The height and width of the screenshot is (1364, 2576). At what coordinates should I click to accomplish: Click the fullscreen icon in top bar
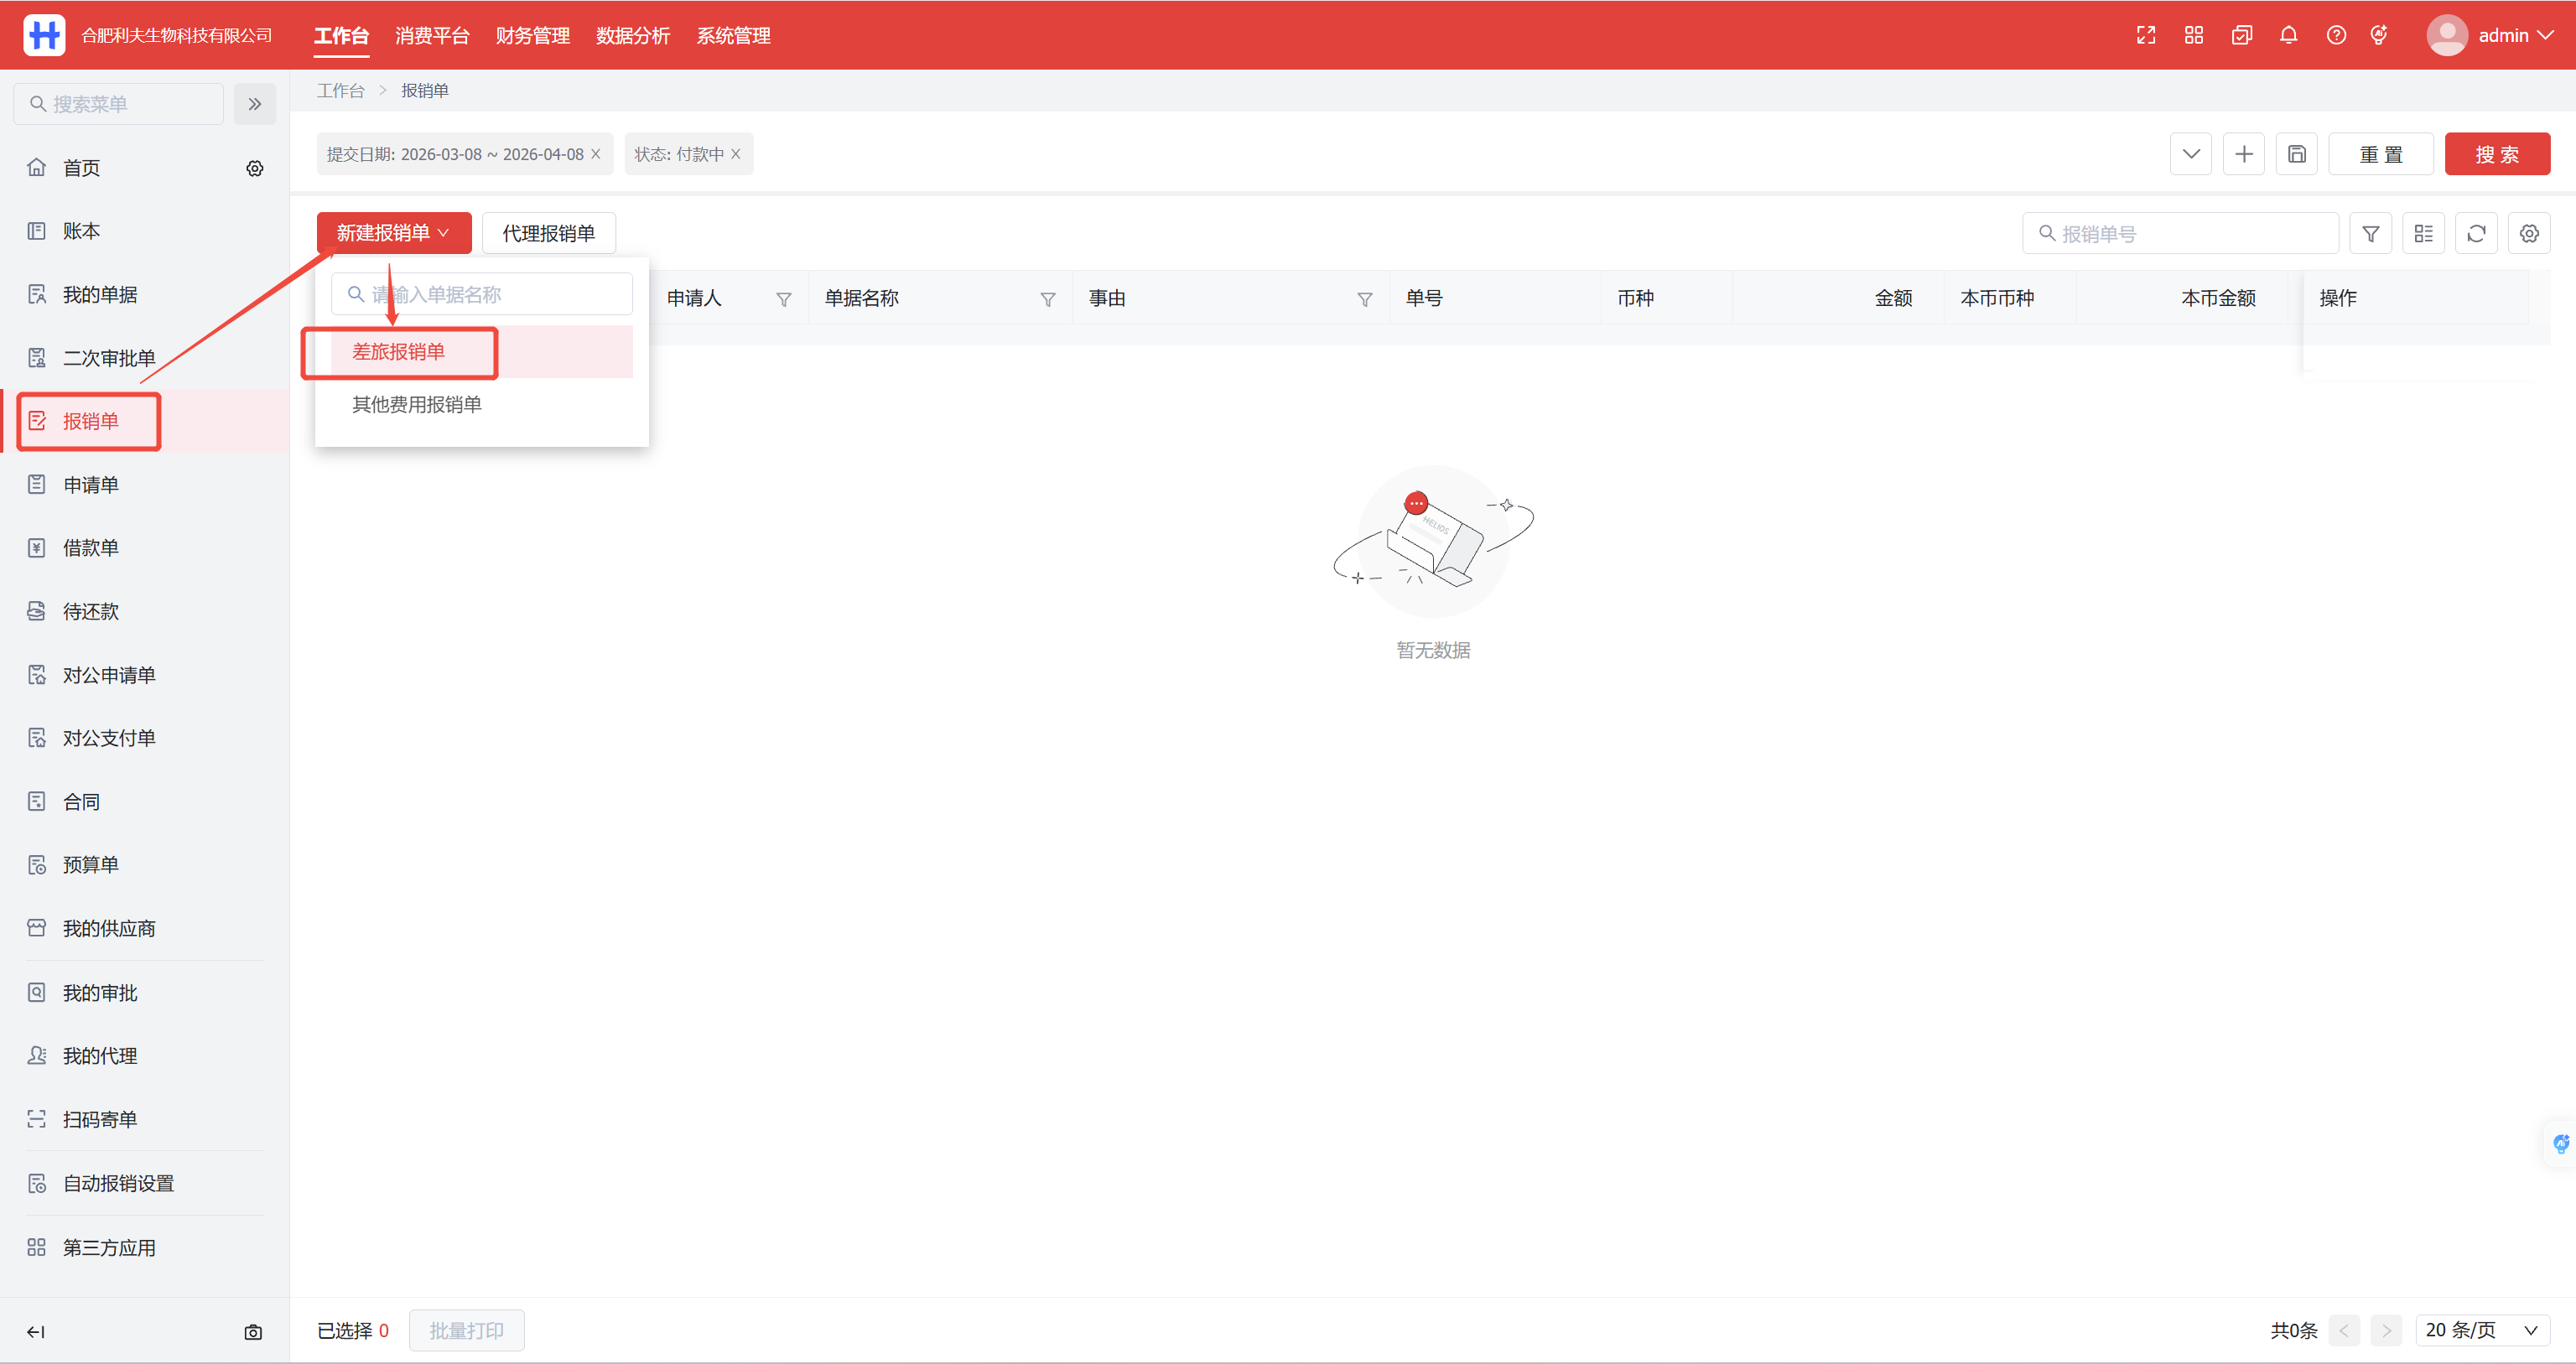pyautogui.click(x=2145, y=35)
